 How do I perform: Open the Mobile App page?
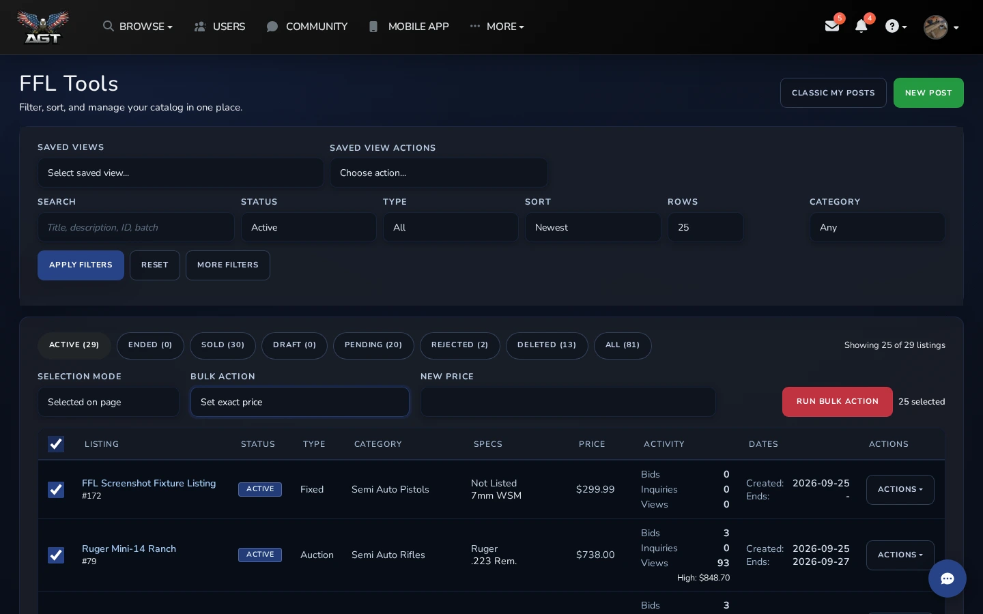409,27
